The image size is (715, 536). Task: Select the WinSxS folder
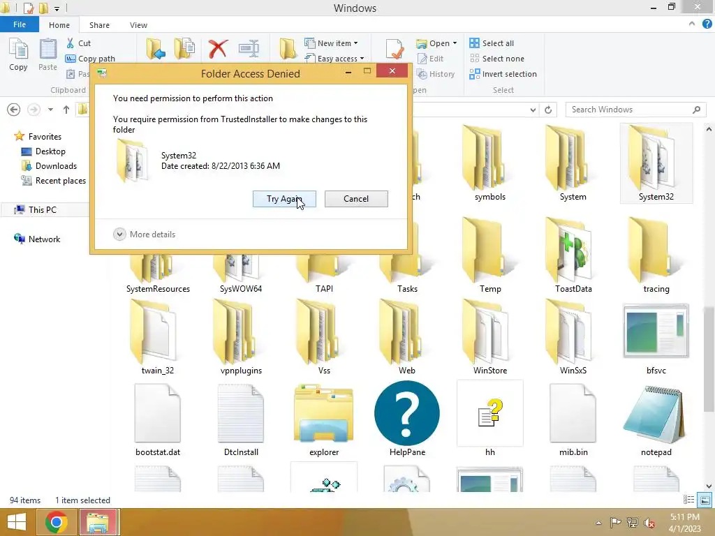coord(573,337)
